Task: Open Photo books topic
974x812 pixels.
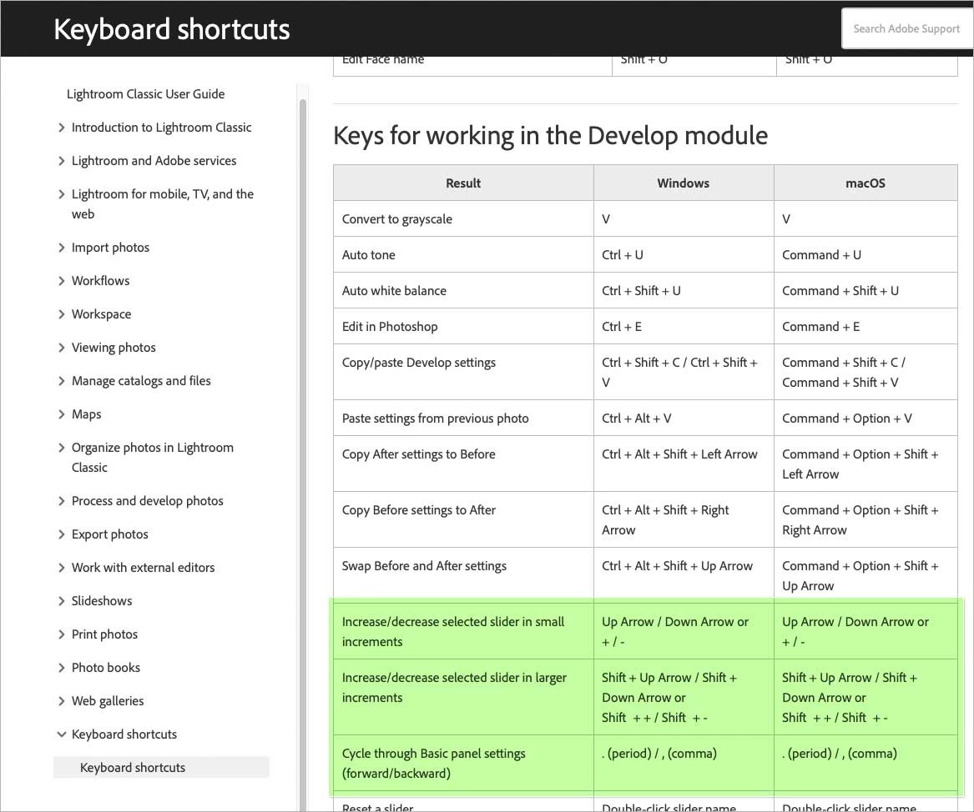Action: [106, 668]
